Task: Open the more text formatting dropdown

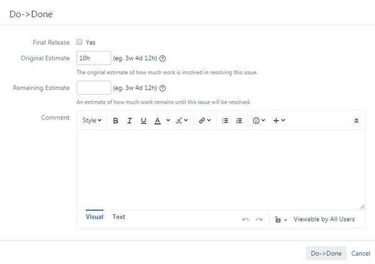Action: click(x=182, y=121)
